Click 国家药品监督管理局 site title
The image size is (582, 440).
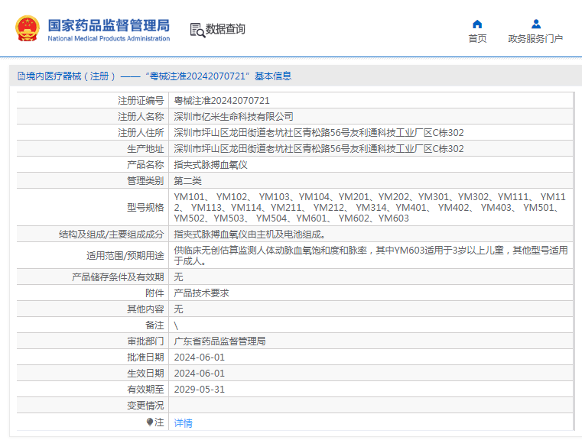click(109, 25)
